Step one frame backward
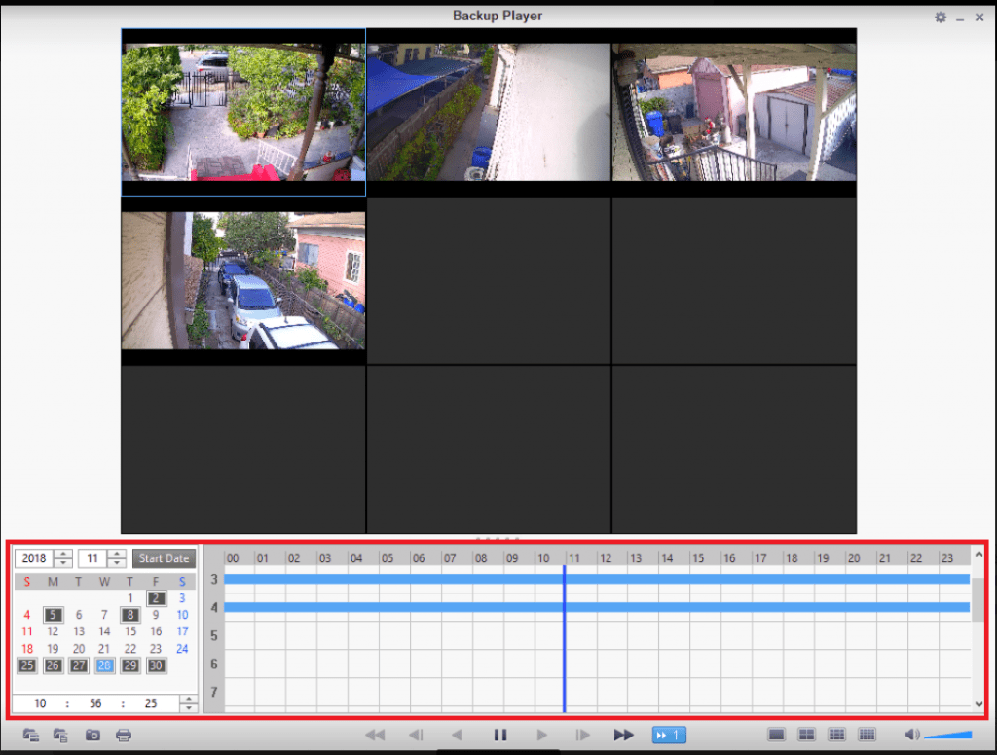 [x=416, y=735]
